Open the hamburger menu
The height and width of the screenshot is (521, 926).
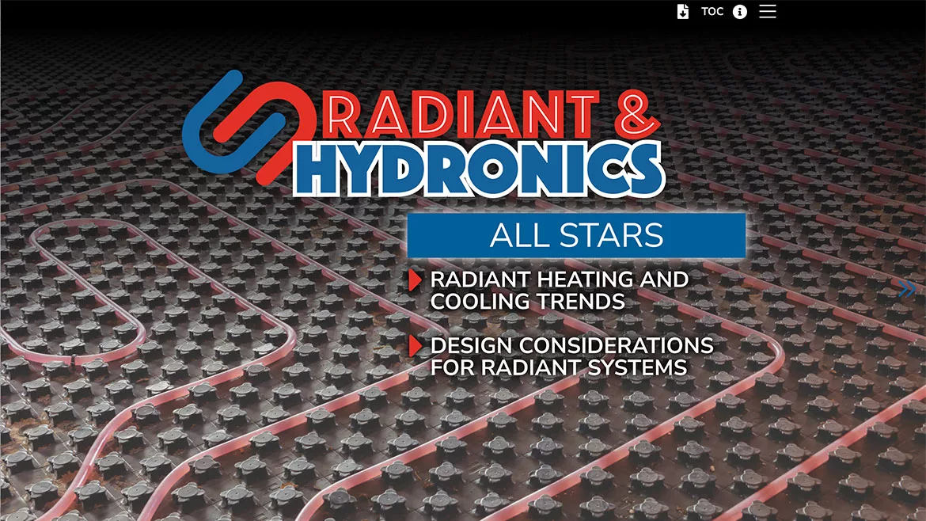pyautogui.click(x=768, y=11)
